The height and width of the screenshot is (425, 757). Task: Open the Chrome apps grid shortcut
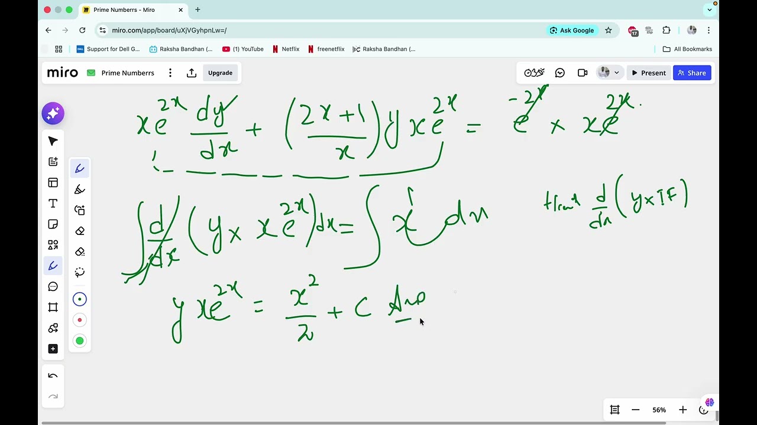pos(59,49)
